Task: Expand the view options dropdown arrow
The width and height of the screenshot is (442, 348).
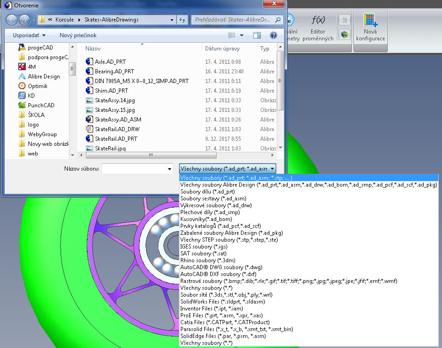Action: click(241, 35)
